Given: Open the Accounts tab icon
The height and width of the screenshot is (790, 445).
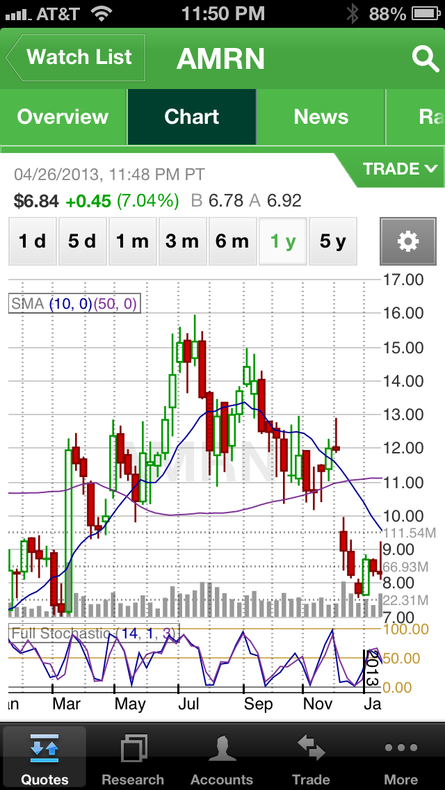Looking at the screenshot, I should click(222, 749).
